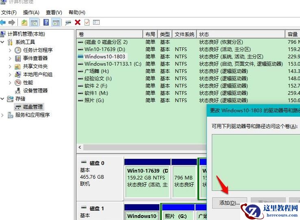This screenshot has height=220, width=300.
Task: Select volume row Windows10-17133.1 (C:)
Action: (189, 64)
